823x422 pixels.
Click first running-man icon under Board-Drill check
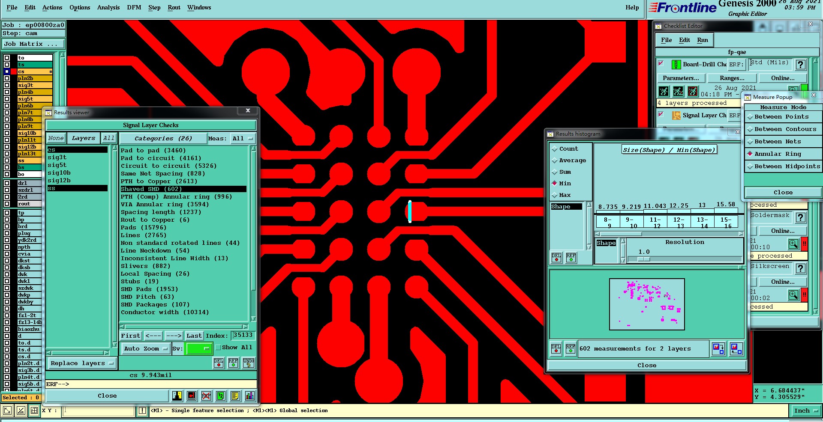click(x=664, y=91)
